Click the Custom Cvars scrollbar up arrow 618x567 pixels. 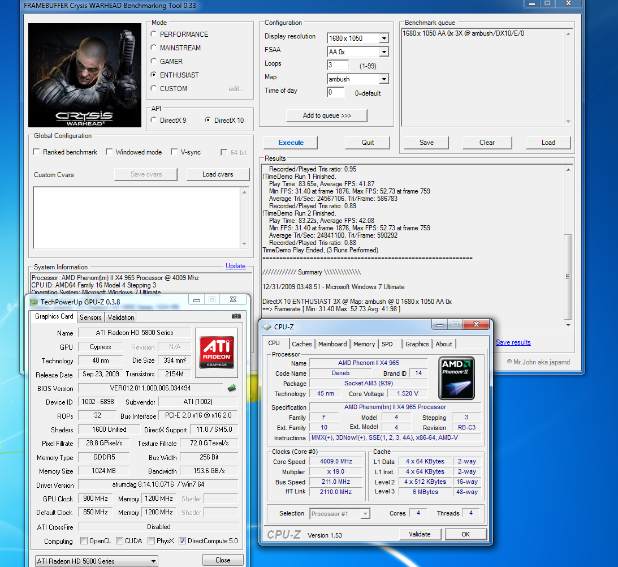point(244,192)
